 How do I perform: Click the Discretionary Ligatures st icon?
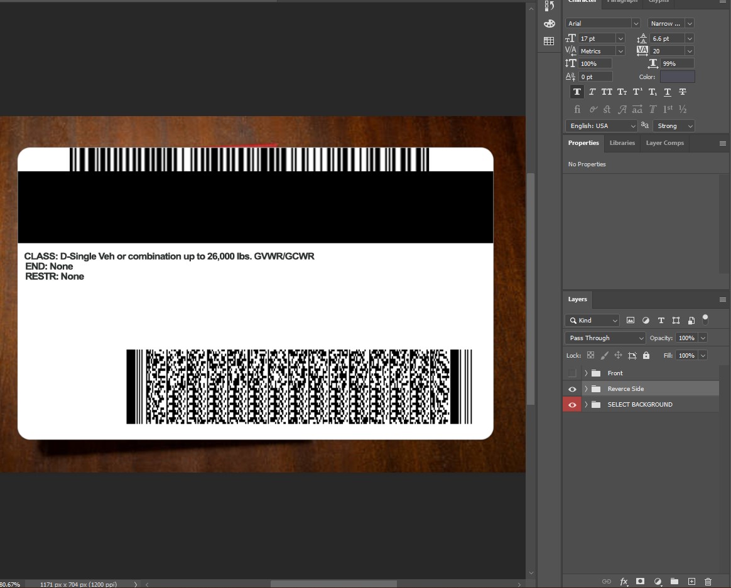click(x=607, y=109)
